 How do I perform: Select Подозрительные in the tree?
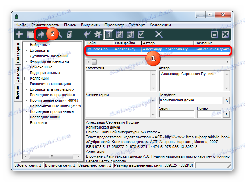pos(45,73)
